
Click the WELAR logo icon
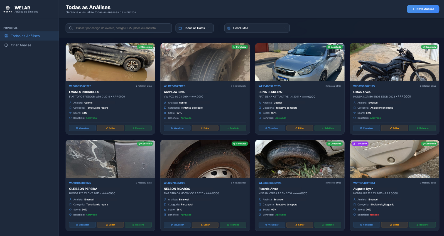click(x=8, y=9)
